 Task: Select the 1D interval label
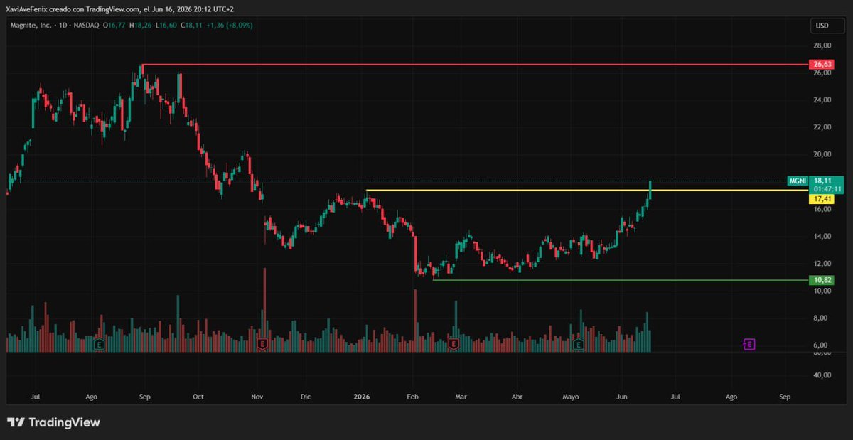coord(62,25)
